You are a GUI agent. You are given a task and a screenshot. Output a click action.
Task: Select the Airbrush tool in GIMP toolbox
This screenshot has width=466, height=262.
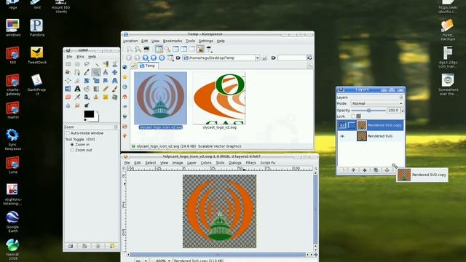77,97
